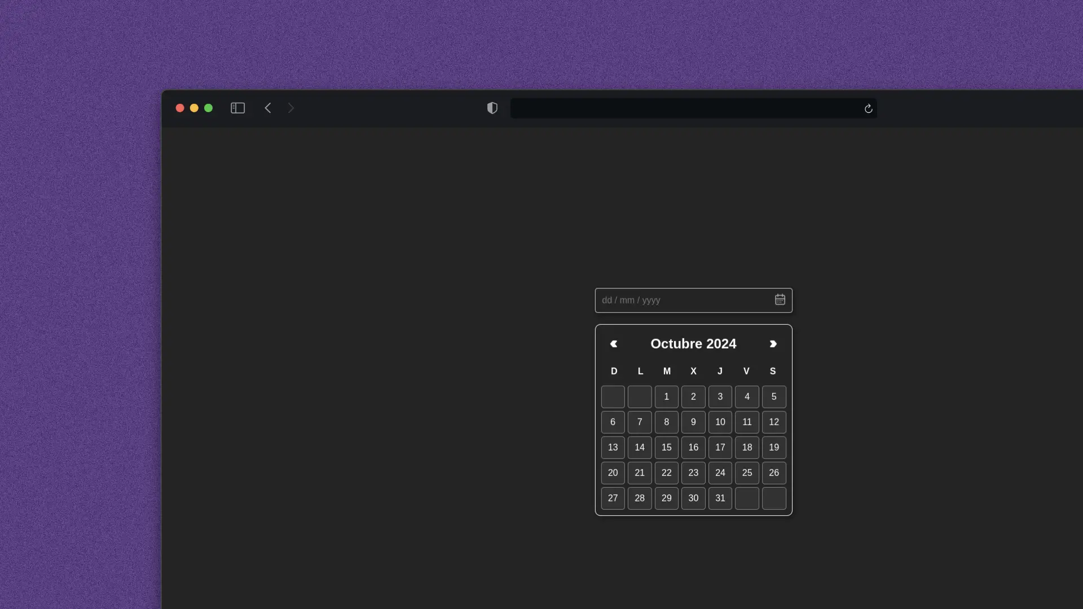Pick day 6 in the calendar
Viewport: 1083px width, 609px height.
[613, 422]
